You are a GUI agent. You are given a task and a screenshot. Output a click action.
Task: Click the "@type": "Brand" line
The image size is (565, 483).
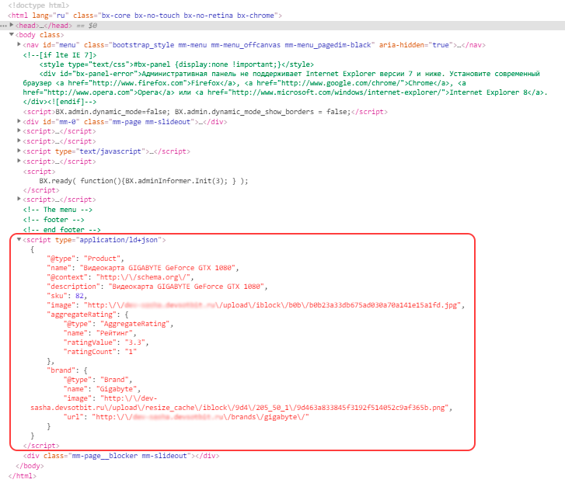98,380
